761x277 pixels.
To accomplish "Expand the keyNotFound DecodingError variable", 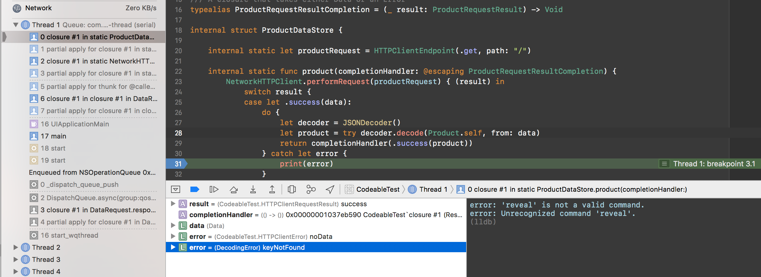I will point(173,247).
